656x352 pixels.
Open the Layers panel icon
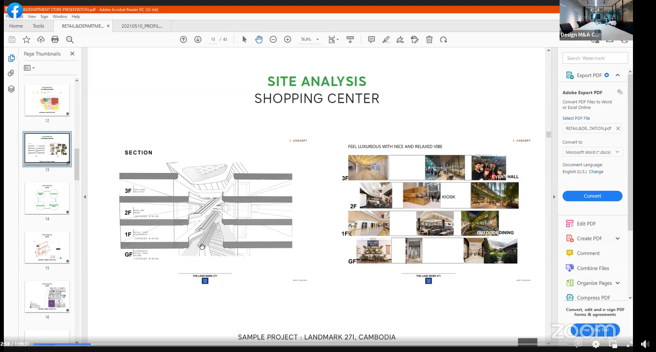12,89
